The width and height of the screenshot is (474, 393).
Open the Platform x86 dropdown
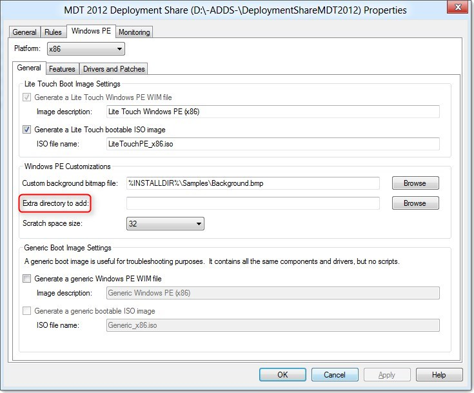[x=86, y=48]
